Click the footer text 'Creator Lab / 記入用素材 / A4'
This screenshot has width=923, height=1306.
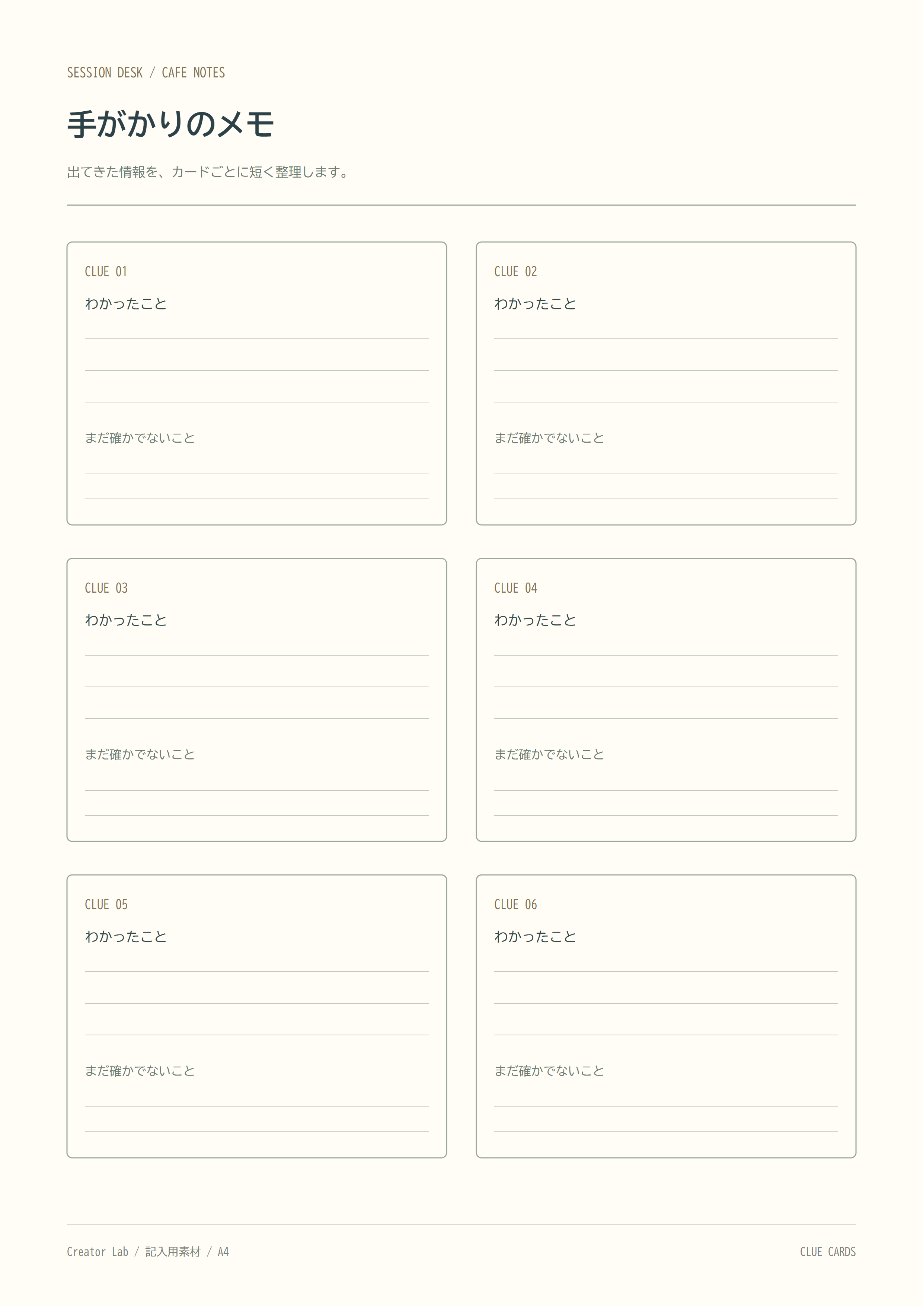[148, 1251]
